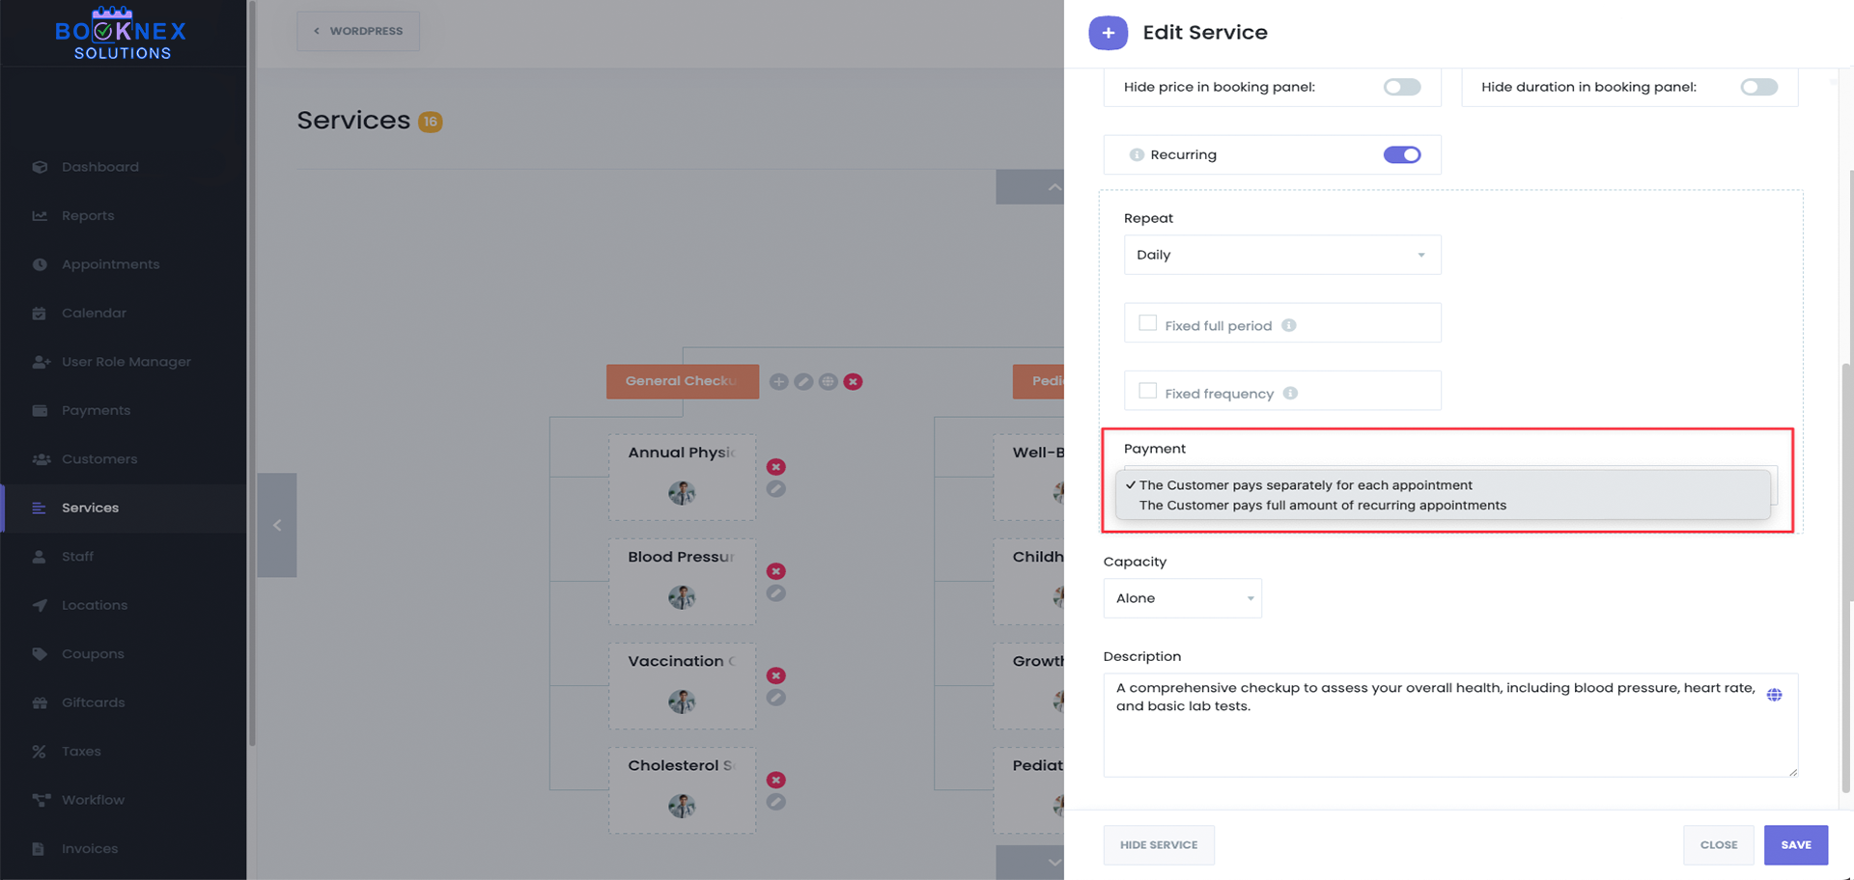
Task: Click the info icon next to Recurring
Action: (x=1137, y=154)
